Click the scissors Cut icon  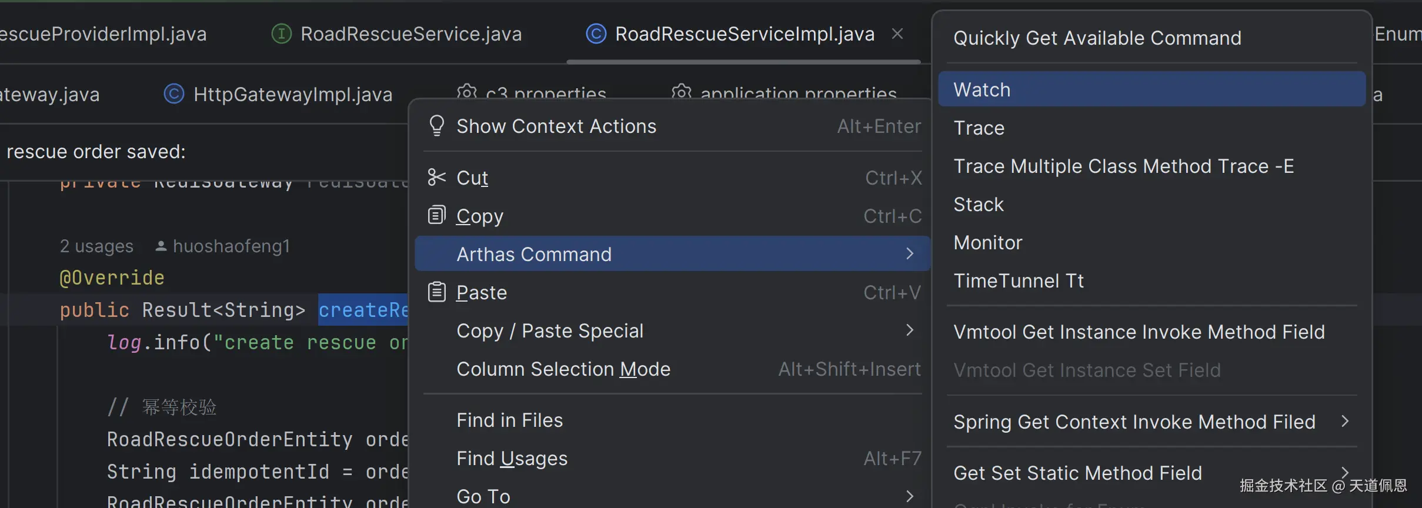(436, 177)
